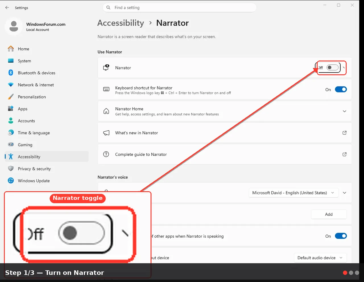364x282 pixels.
Task: Click the Accessibility breadcrumb link
Action: tap(121, 23)
